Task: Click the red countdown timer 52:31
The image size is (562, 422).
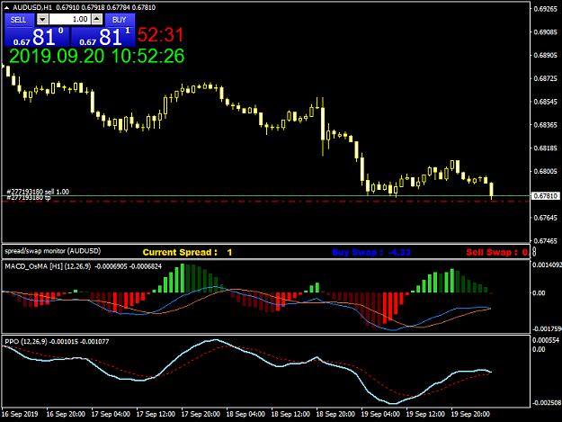Action: [x=161, y=35]
